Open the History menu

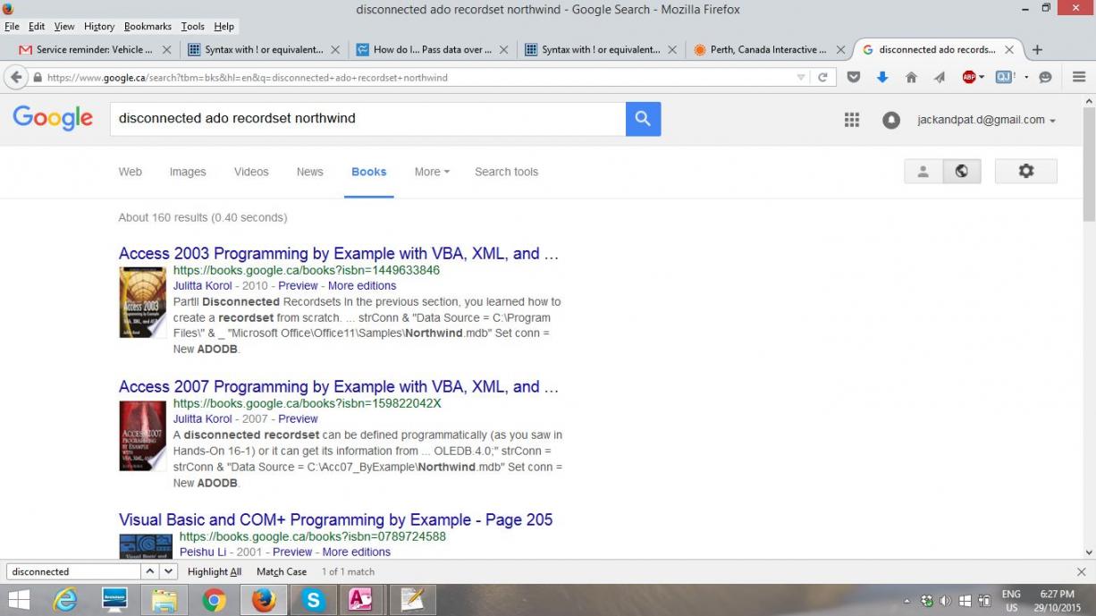point(99,27)
